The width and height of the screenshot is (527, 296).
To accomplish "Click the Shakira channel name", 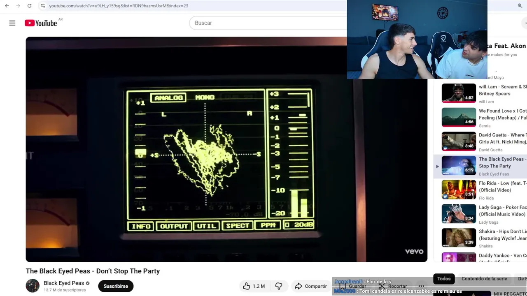I will pos(486,246).
